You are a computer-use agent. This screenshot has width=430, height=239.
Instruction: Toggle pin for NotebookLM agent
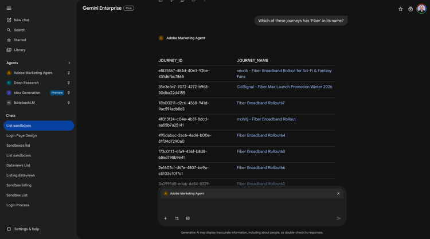click(x=69, y=103)
